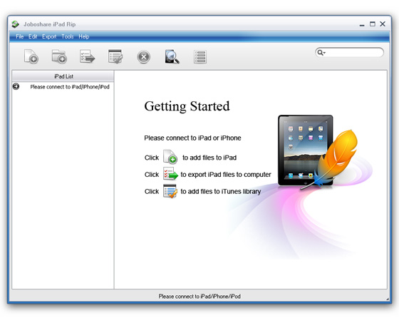Open the Help menu
This screenshot has height=318, width=399.
(x=84, y=36)
